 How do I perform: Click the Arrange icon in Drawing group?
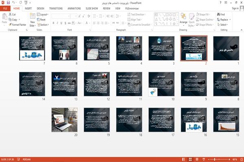click(183, 16)
